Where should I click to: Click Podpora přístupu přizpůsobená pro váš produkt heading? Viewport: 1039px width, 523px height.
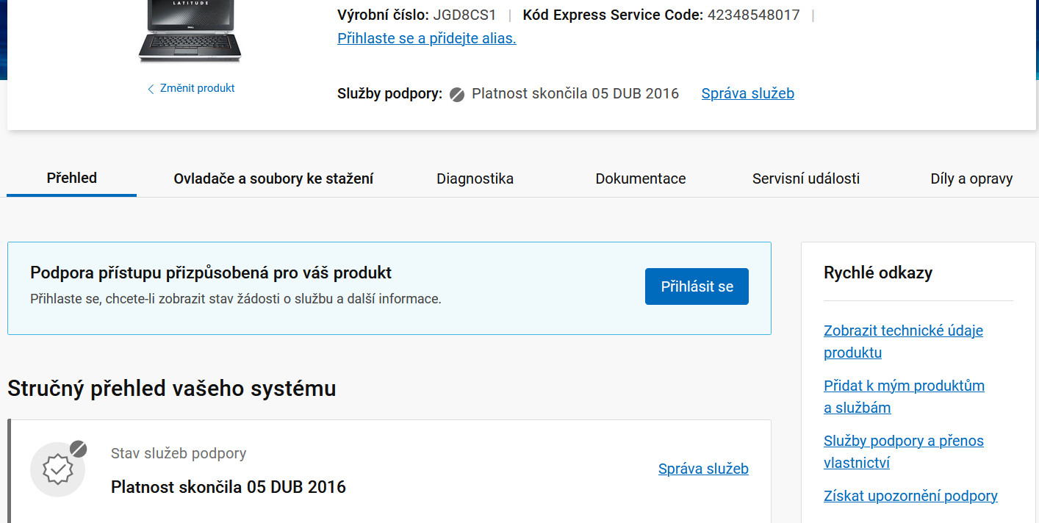(x=211, y=273)
